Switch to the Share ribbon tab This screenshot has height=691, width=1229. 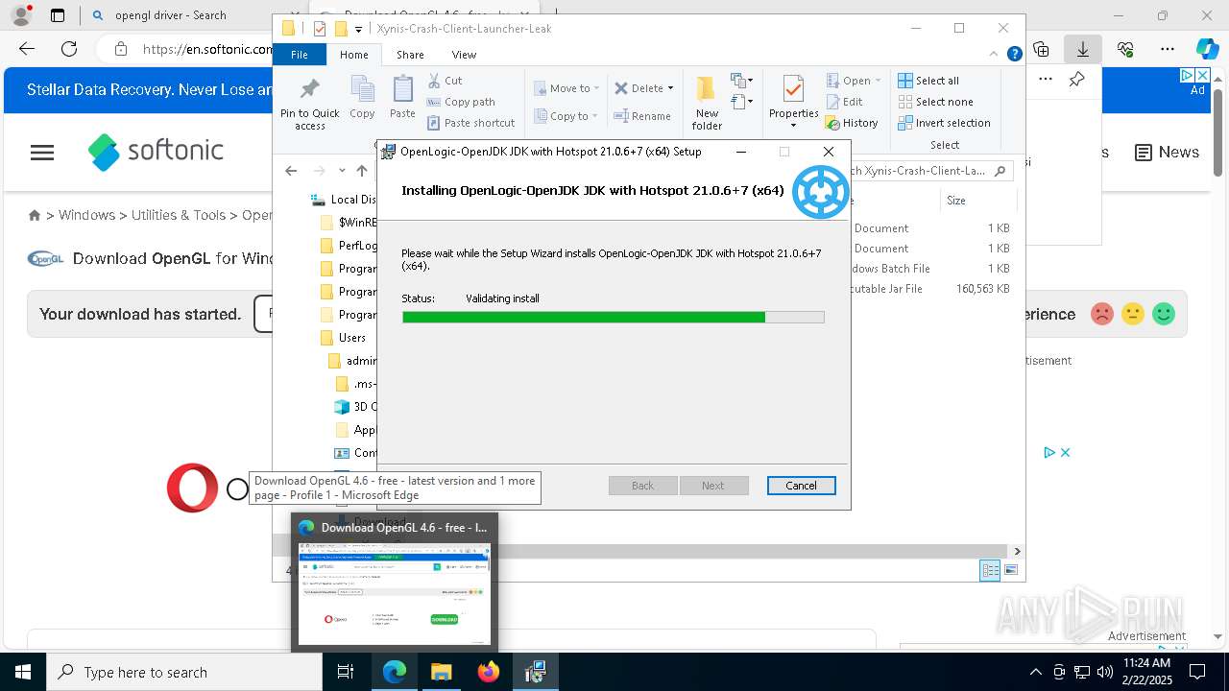pyautogui.click(x=410, y=55)
